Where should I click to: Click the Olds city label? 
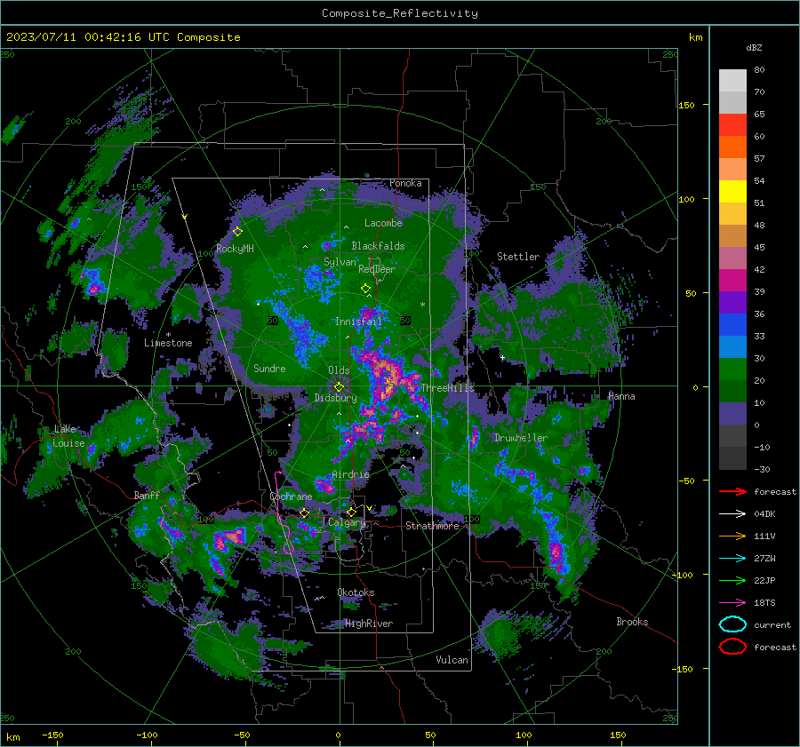pyautogui.click(x=339, y=370)
